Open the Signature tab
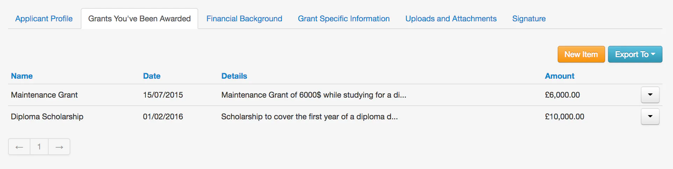 (x=529, y=19)
